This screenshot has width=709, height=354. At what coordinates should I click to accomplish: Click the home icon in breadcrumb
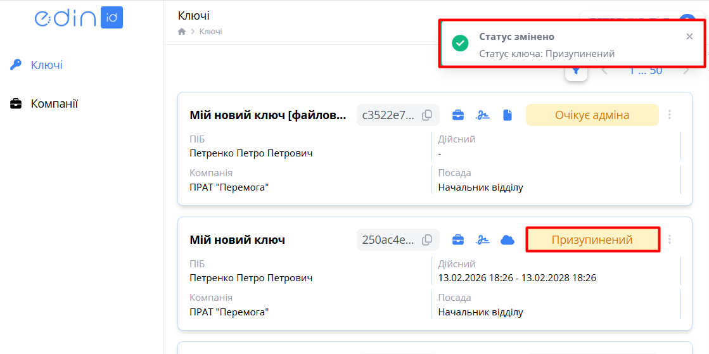pyautogui.click(x=182, y=32)
